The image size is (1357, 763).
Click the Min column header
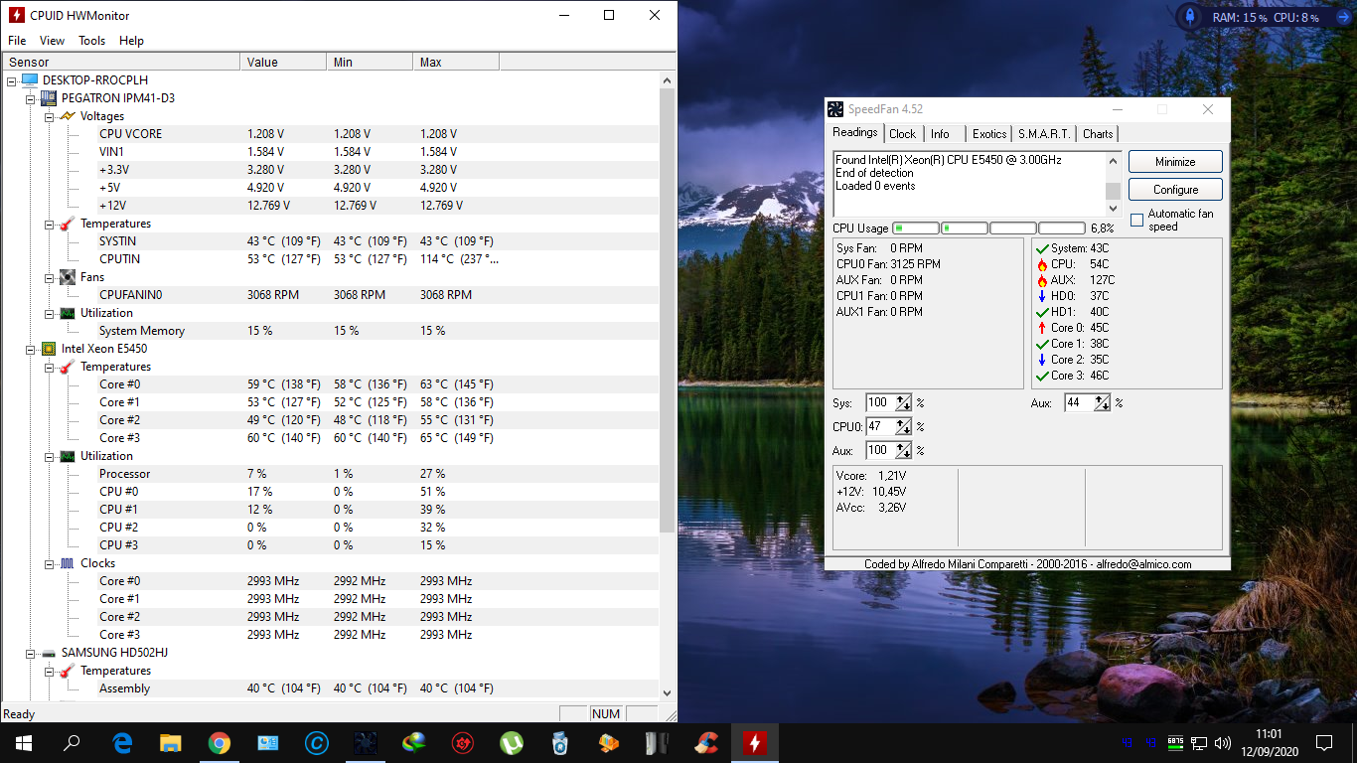click(x=370, y=62)
